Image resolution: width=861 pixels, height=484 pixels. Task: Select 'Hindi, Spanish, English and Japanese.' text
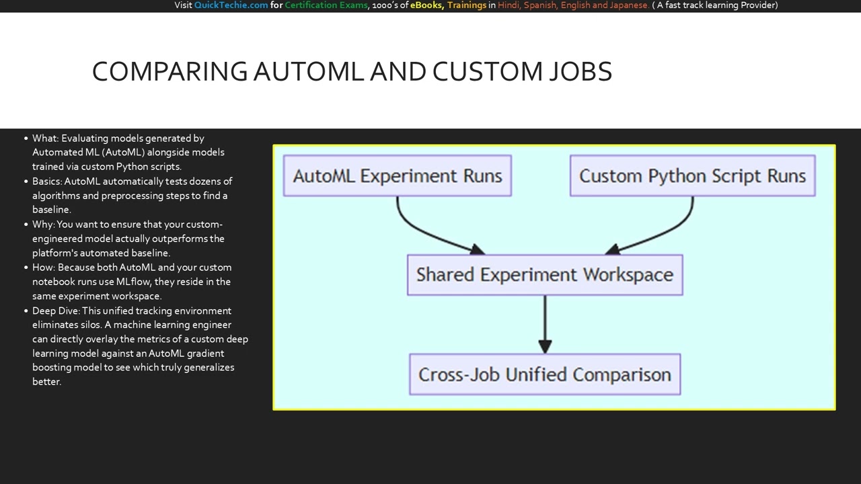(x=573, y=5)
